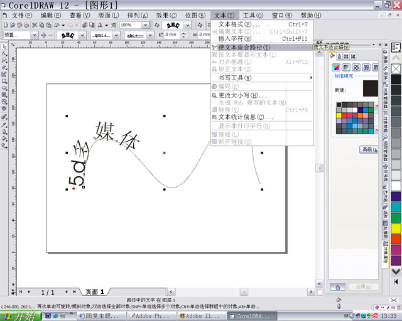Switch to 回复主题 taskbar window
Screen dimensions: 402x321
102,316
